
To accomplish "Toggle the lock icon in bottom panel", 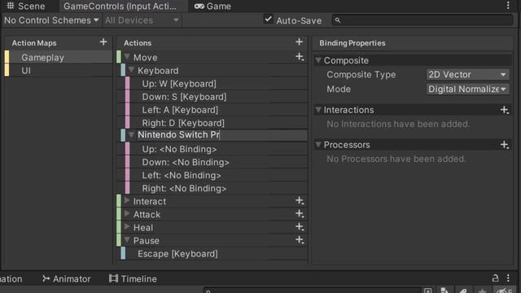I will [495, 278].
